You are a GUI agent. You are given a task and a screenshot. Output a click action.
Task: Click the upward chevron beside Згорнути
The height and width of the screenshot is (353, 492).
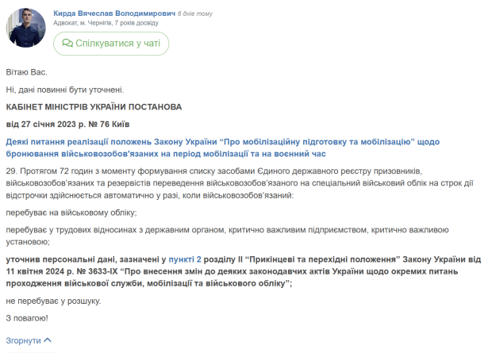pos(48,340)
